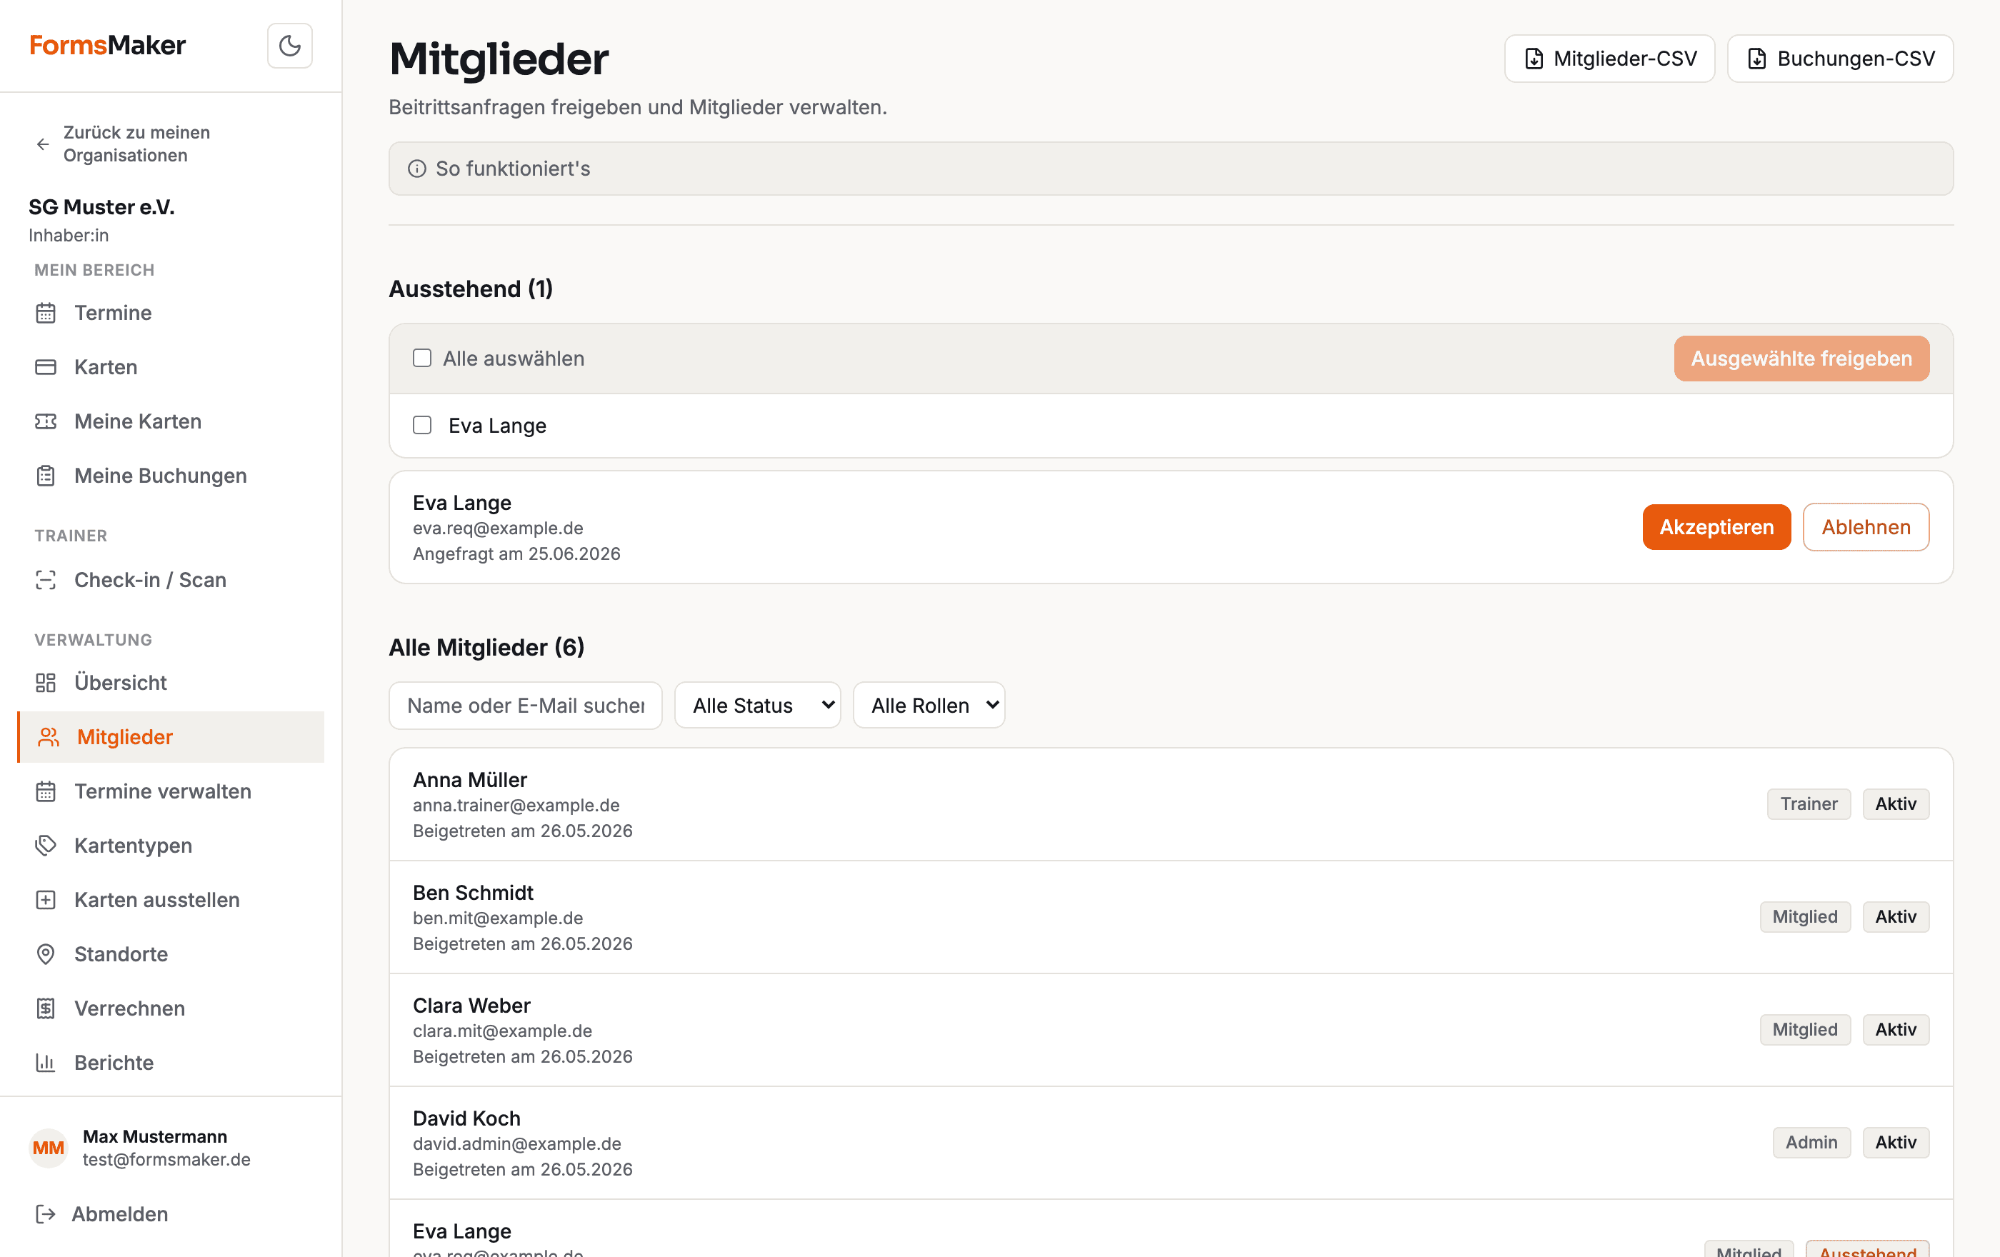
Task: Click Ausgewählte freigeben button
Action: pos(1801,359)
